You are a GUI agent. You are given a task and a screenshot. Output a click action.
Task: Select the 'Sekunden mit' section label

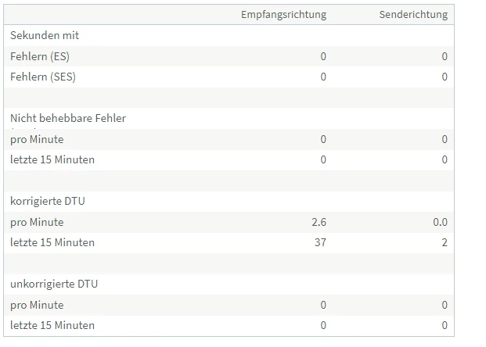click(x=45, y=35)
